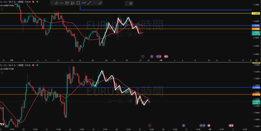261x131 pixels.
Task: Collapse the upper chart indicator legend
Action: coord(2,9)
